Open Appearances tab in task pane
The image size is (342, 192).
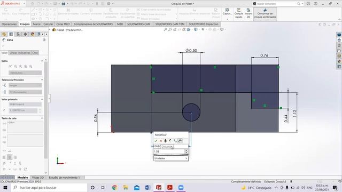(x=339, y=61)
